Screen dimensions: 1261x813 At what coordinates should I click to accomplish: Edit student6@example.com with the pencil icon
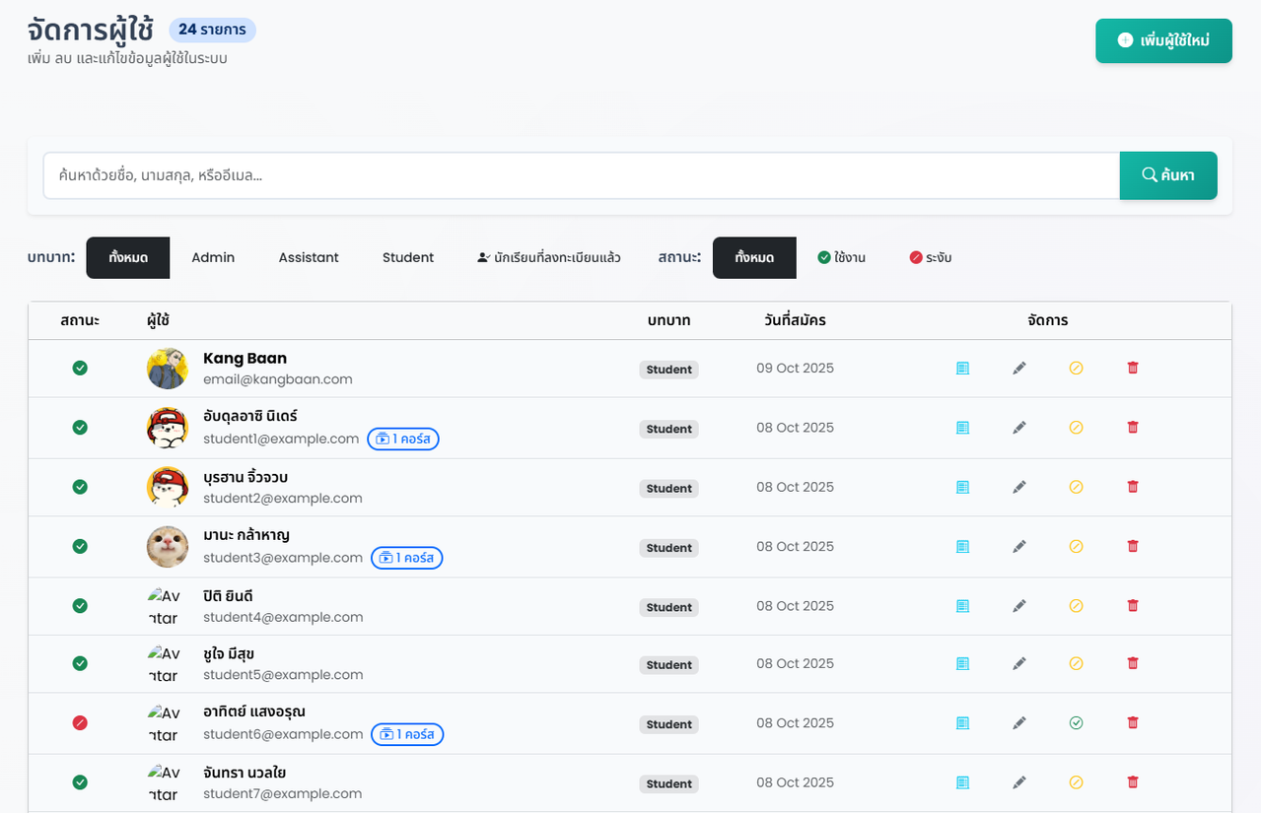tap(1019, 723)
